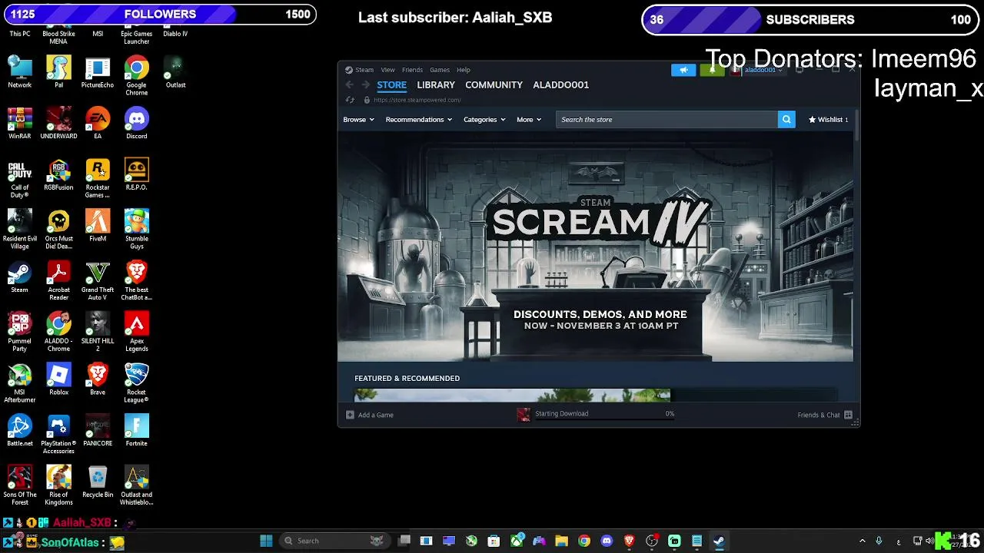Open the Friends menu
This screenshot has height=553, width=984.
[412, 70]
